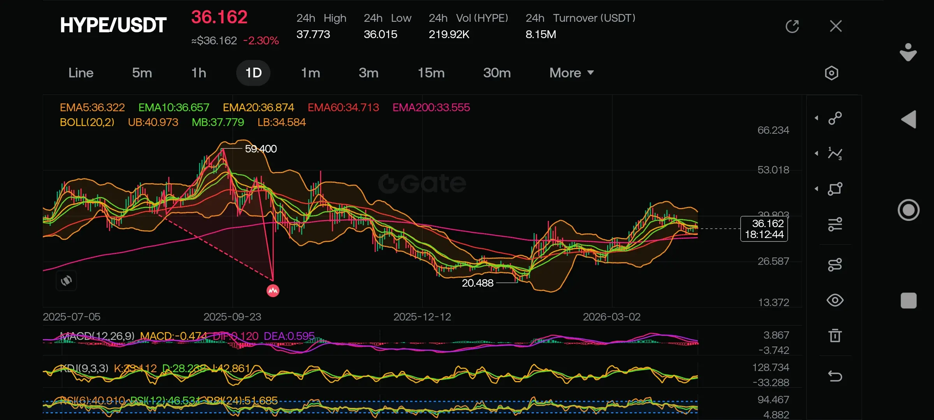
Task: Open the More timeframes dropdown
Action: click(x=571, y=73)
